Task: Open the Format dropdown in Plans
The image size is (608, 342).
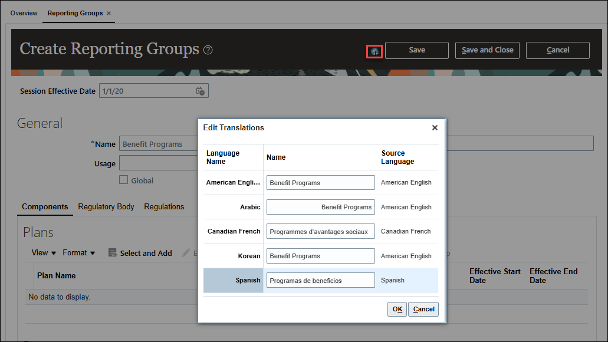Action: [x=78, y=252]
